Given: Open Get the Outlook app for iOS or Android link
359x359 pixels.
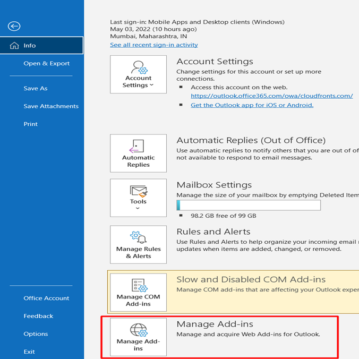Looking at the screenshot, I should click(x=252, y=105).
